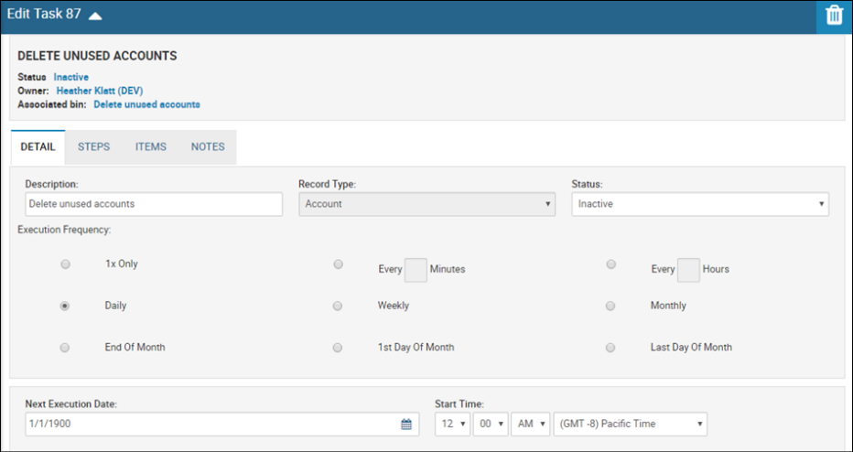Choose the Monthly execution frequency
The height and width of the screenshot is (452, 853).
pos(610,307)
